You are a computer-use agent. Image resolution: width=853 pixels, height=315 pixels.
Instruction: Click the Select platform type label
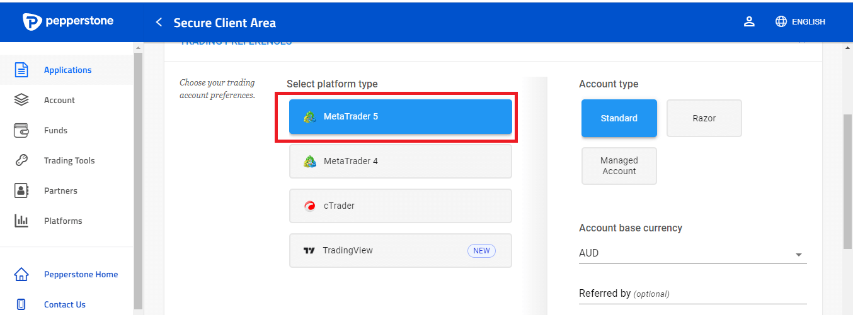pos(332,84)
